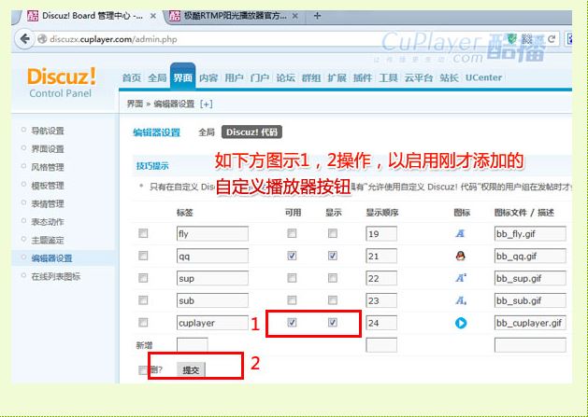
Task: Click the green shield icon in address bar
Action: (512, 38)
